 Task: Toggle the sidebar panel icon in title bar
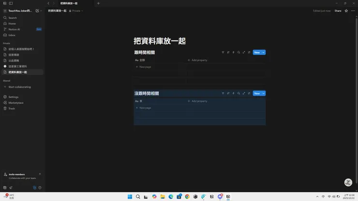tap(11, 3)
